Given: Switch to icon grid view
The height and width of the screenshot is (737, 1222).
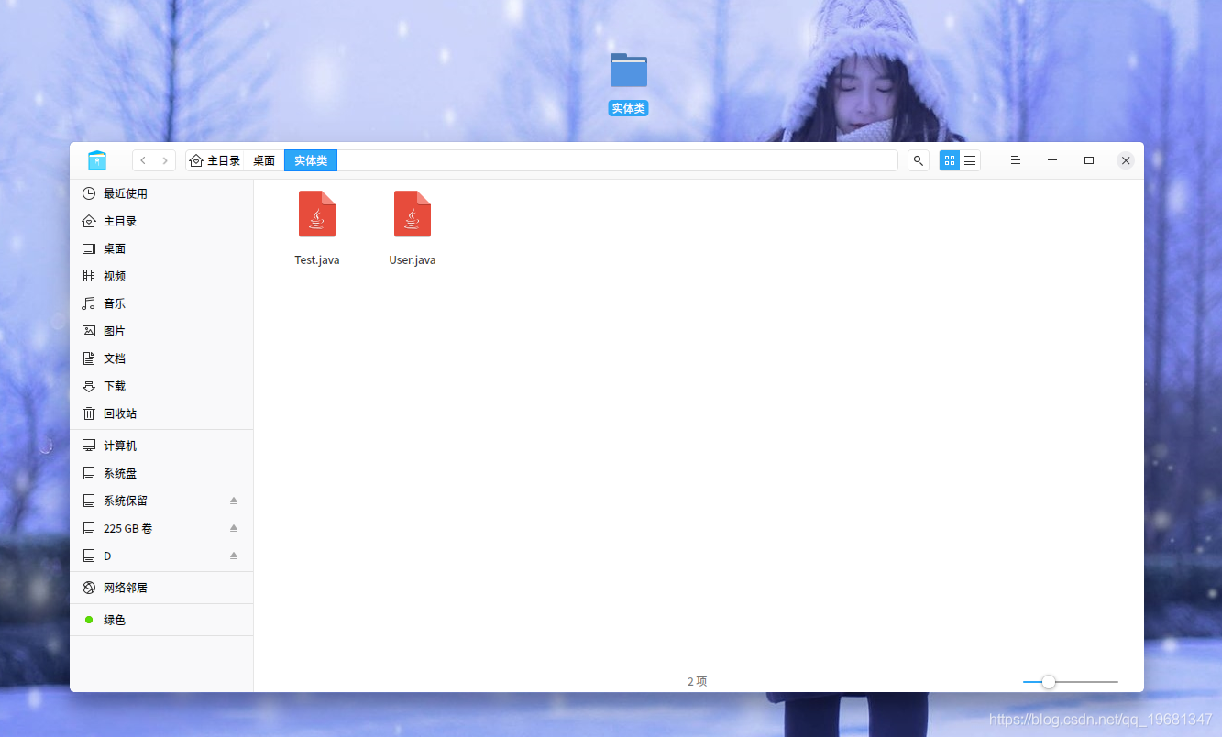Looking at the screenshot, I should click(x=950, y=160).
